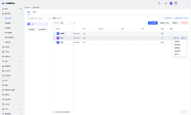
Task: Toggle select-all checkbox in table header
Action: [55, 29]
